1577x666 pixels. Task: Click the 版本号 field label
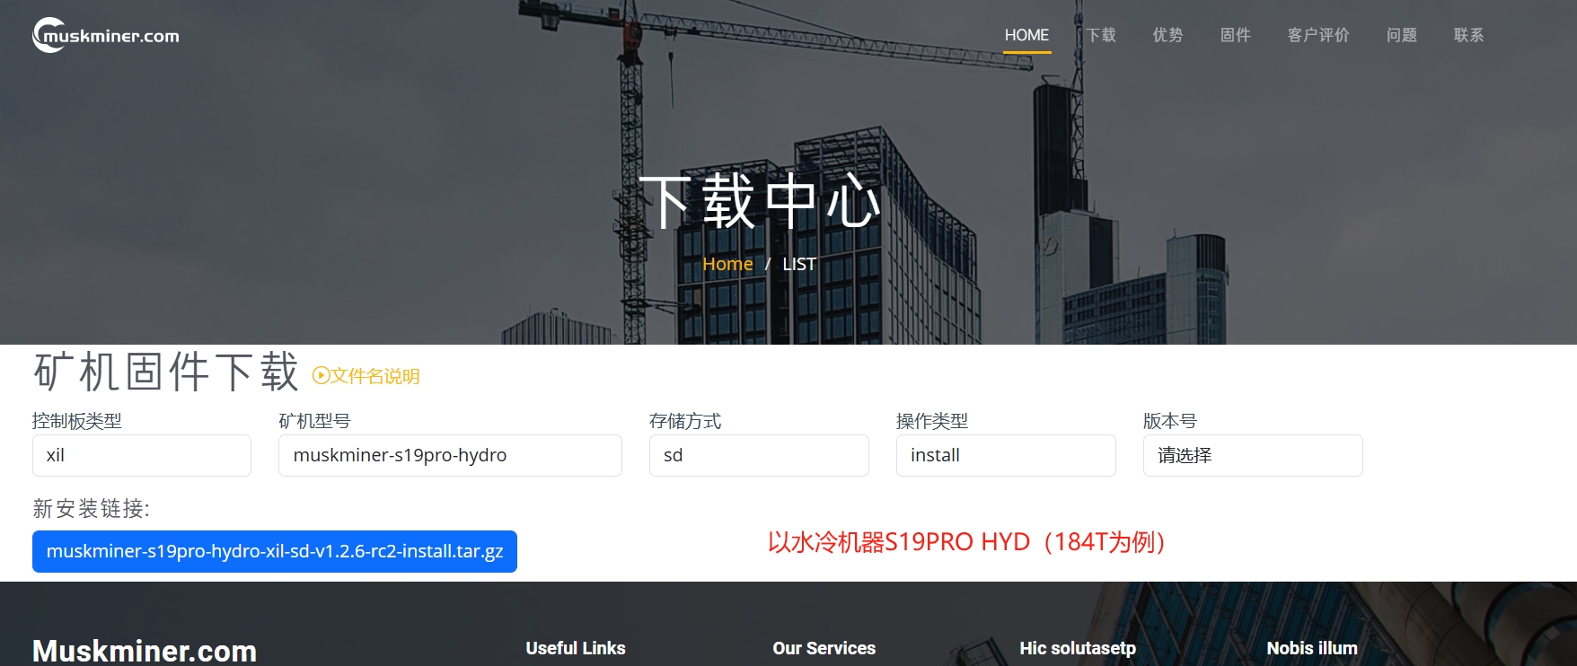[1170, 421]
